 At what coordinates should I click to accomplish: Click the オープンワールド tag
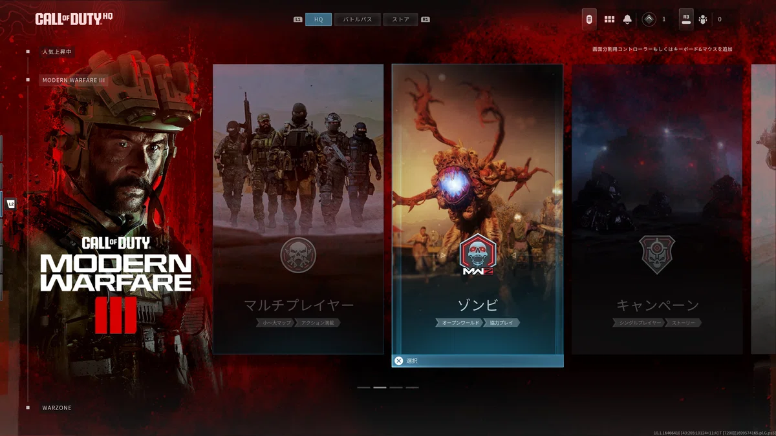[458, 322]
